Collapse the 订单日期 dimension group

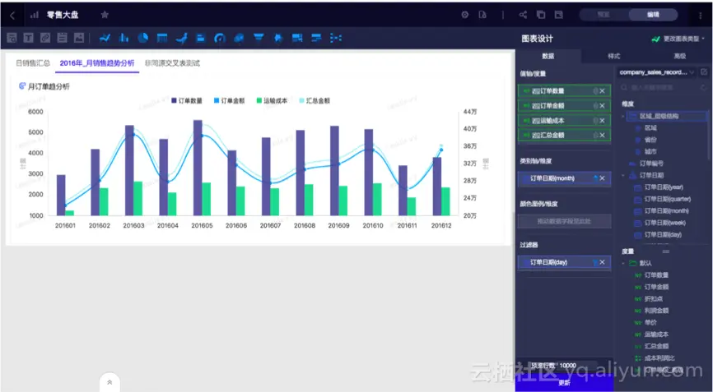pos(623,176)
